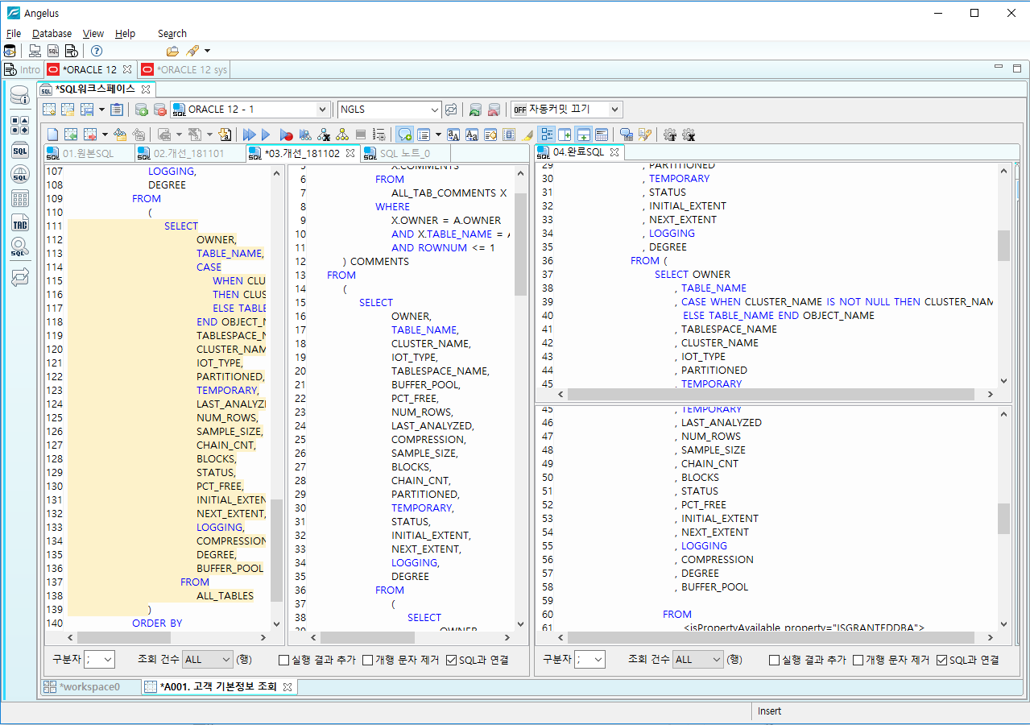This screenshot has width=1030, height=725.
Task: Switch to 01.원본SQL editor tab
Action: click(88, 153)
